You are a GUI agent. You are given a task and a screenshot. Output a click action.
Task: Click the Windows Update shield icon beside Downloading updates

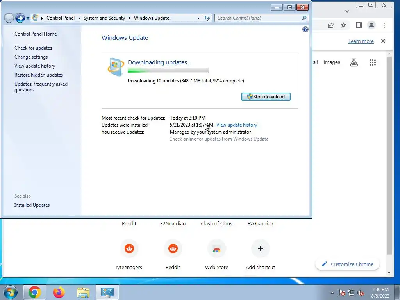tap(116, 67)
